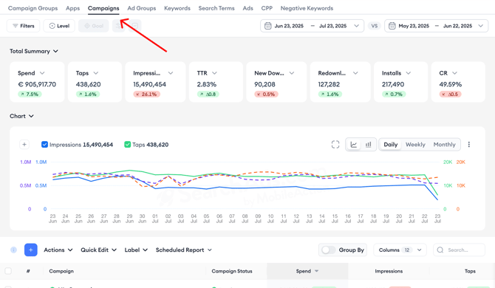This screenshot has width=495, height=288.
Task: Click the VS comparison badge
Action: (375, 26)
